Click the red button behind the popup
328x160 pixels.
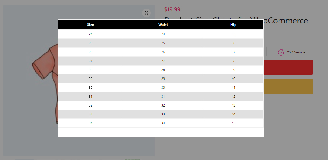(288, 67)
